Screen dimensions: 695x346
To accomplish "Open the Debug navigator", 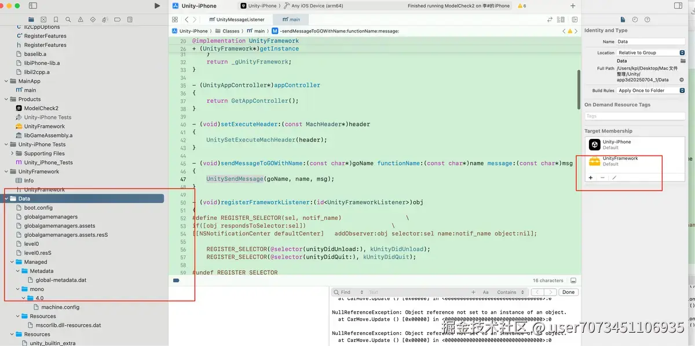I will [x=105, y=20].
